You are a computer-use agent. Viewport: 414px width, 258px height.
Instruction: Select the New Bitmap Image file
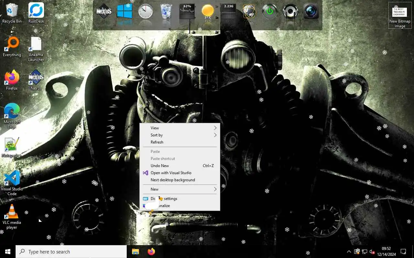[400, 15]
